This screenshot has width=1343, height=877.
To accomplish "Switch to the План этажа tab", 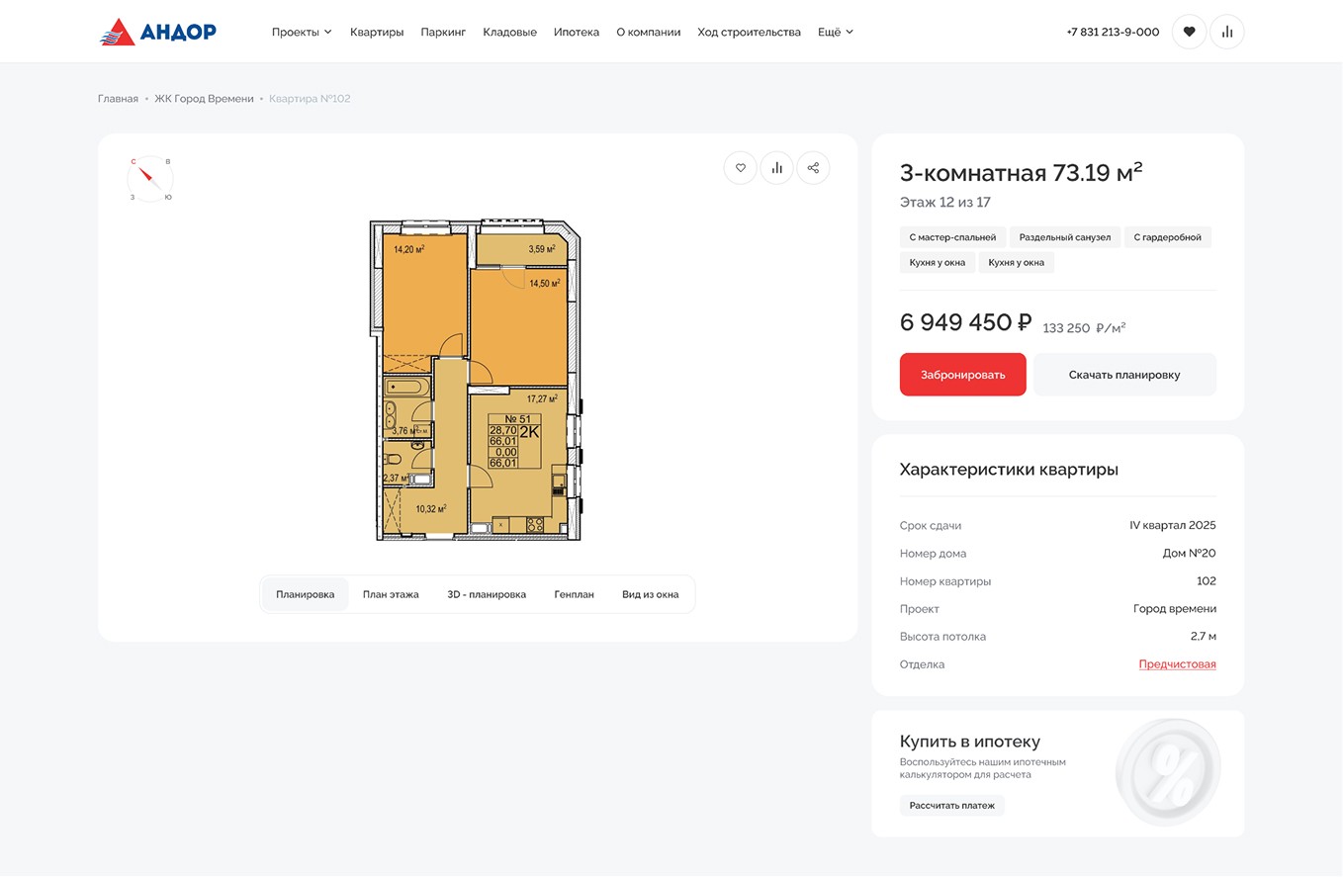I will coord(391,594).
